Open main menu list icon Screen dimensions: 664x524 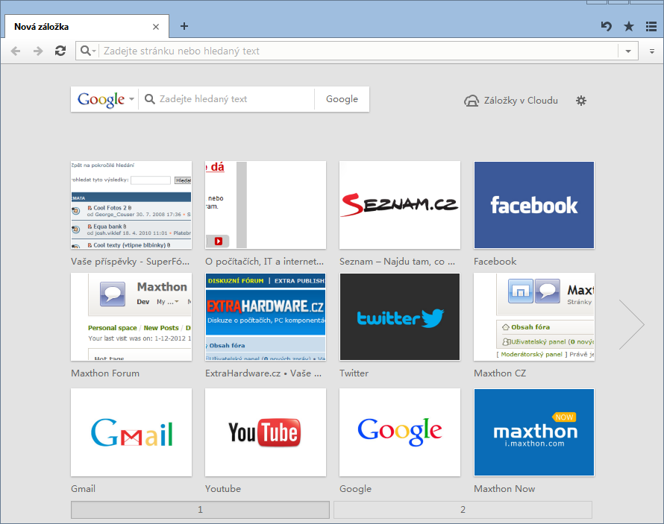651,27
